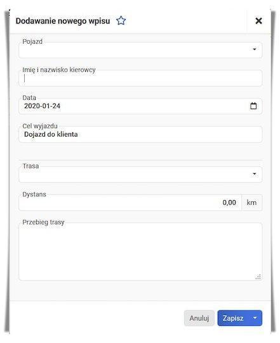Viewport: 280px width, 343px height.
Task: Click the empty Trasa combo box field
Action: click(x=140, y=174)
